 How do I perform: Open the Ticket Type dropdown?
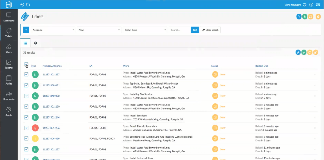[x=145, y=30]
